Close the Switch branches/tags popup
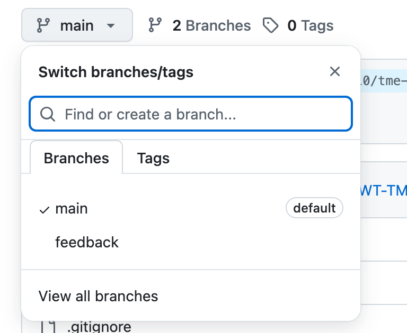407x333 pixels. click(335, 72)
